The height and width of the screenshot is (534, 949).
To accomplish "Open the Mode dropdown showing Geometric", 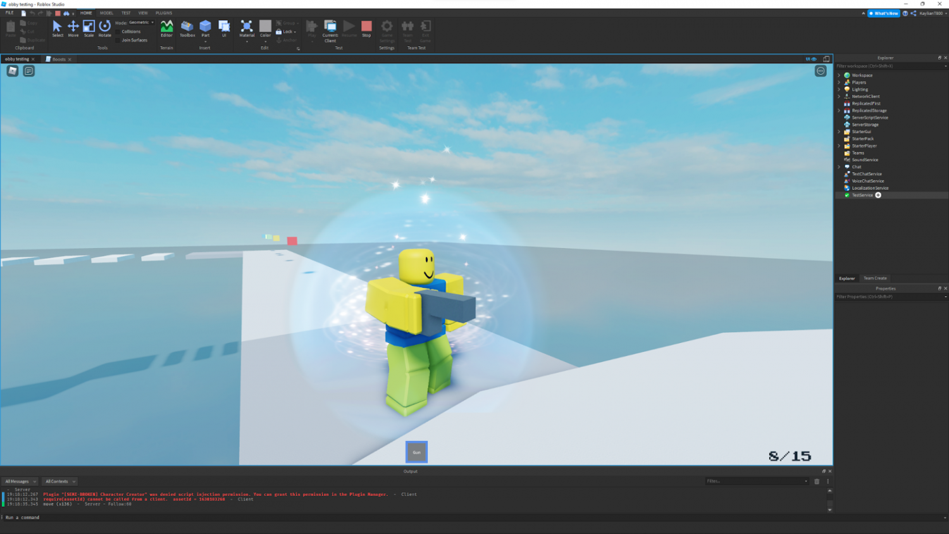I will (140, 22).
